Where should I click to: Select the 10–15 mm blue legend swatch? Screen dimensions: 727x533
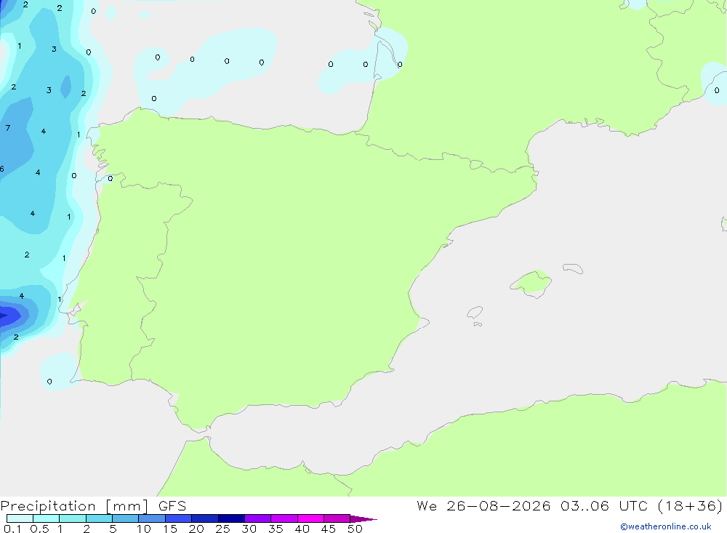152,518
